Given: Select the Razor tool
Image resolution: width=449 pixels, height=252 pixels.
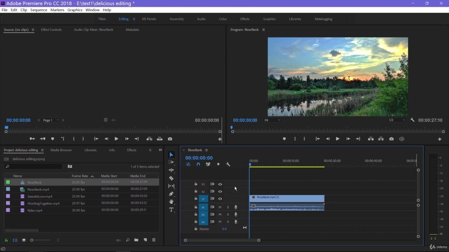Looking at the screenshot, I should point(171,178).
